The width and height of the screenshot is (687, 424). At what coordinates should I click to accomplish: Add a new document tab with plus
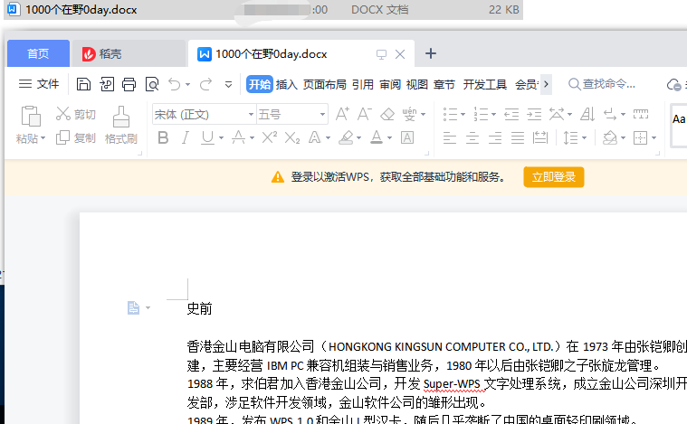(x=431, y=53)
